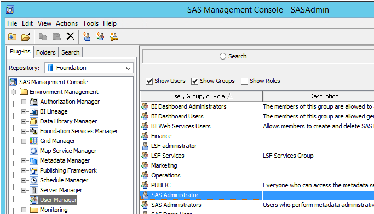Viewport: 374px width, 214px height.
Task: Click the Foundation Services Manager icon
Action: tap(33, 131)
